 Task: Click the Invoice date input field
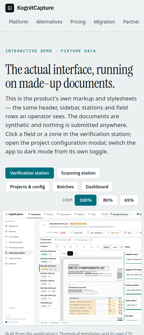click(134, 305)
